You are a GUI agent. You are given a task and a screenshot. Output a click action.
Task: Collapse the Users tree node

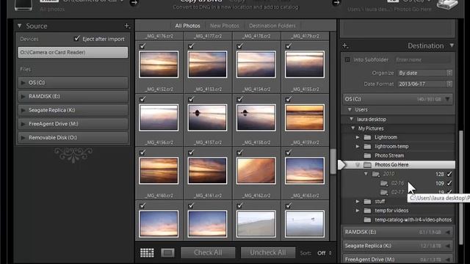(x=350, y=110)
